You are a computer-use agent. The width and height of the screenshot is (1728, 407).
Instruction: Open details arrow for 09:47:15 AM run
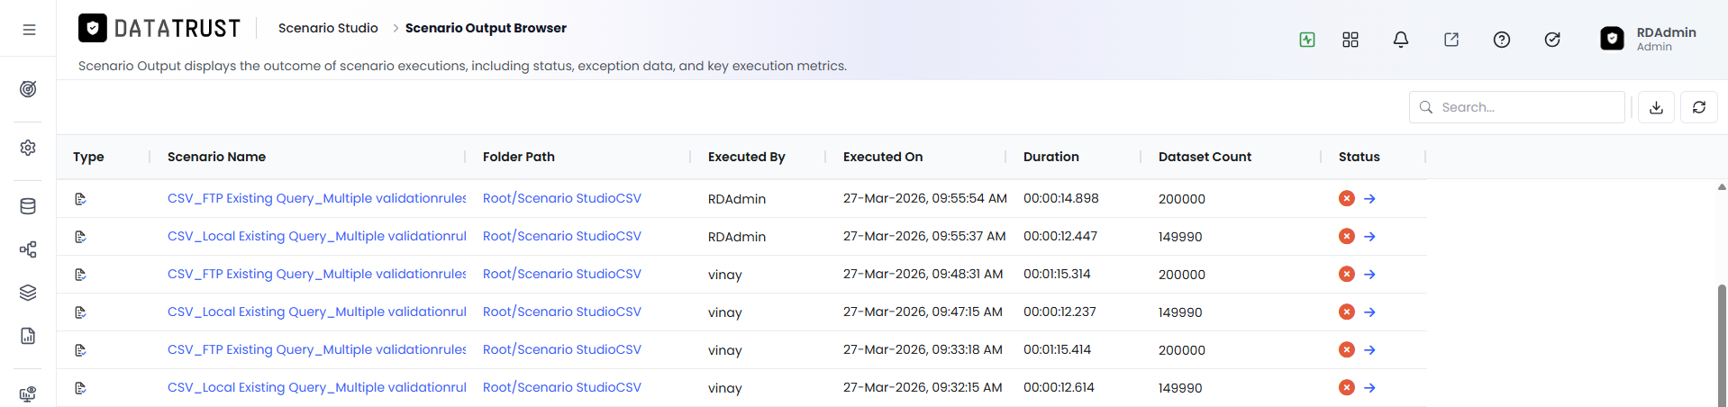1369,312
